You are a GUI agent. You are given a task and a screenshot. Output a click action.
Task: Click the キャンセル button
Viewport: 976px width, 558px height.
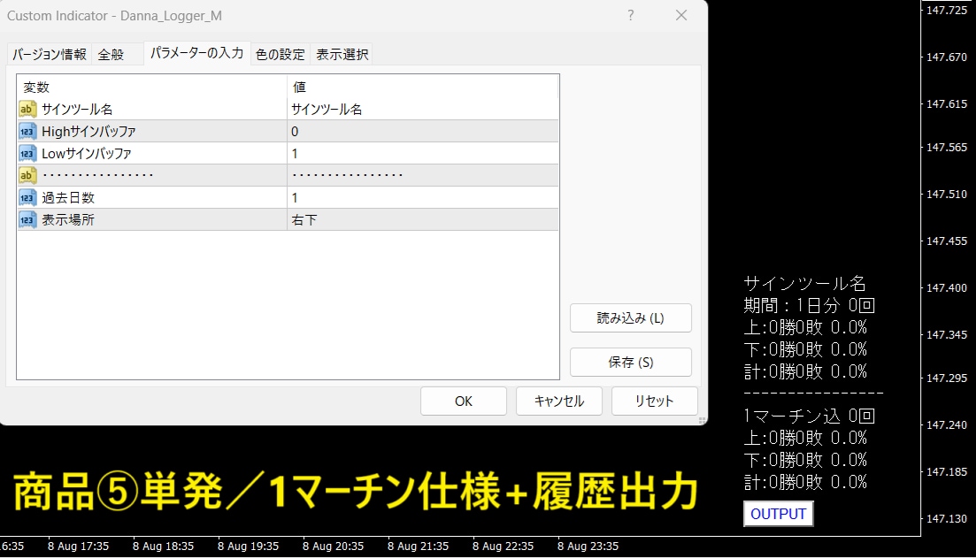click(x=559, y=401)
